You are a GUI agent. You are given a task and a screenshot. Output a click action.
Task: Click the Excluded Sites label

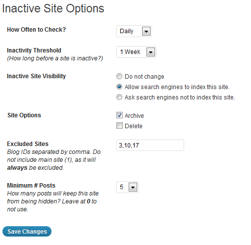[28, 144]
